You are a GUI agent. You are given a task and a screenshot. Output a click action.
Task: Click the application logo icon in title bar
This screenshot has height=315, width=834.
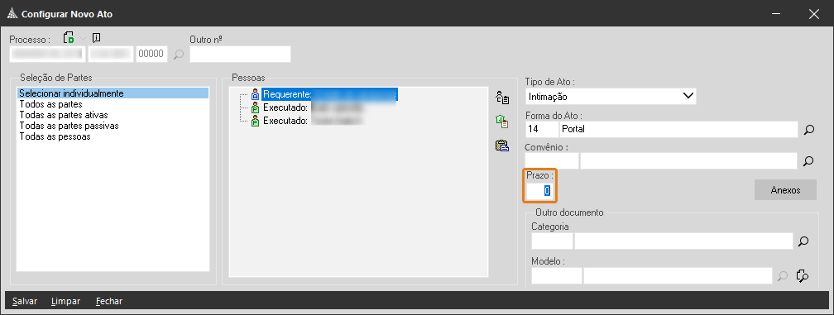[x=13, y=14]
